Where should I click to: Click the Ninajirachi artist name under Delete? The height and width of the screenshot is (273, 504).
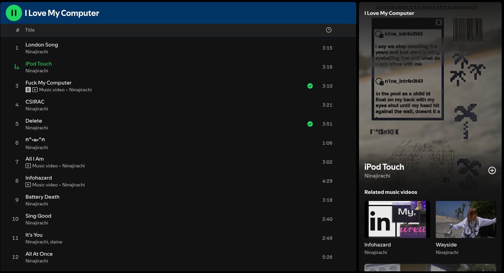click(x=37, y=128)
